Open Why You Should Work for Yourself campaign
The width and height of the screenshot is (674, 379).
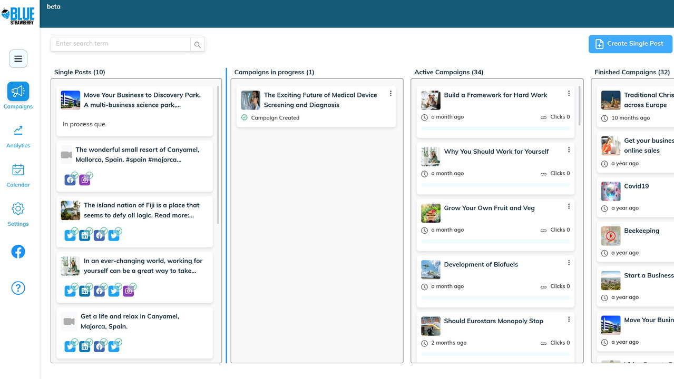click(496, 152)
